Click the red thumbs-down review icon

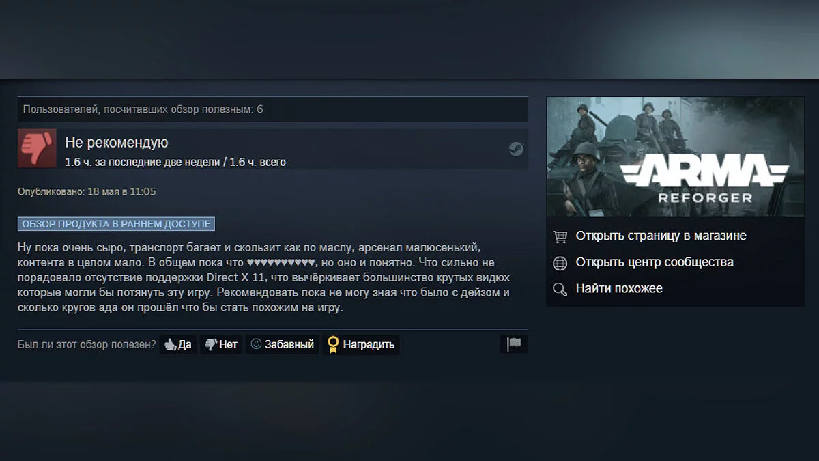pyautogui.click(x=37, y=148)
